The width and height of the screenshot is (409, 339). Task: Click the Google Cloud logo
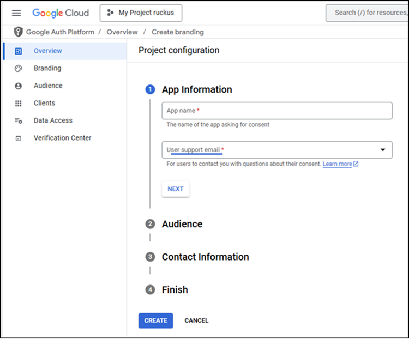(x=61, y=13)
